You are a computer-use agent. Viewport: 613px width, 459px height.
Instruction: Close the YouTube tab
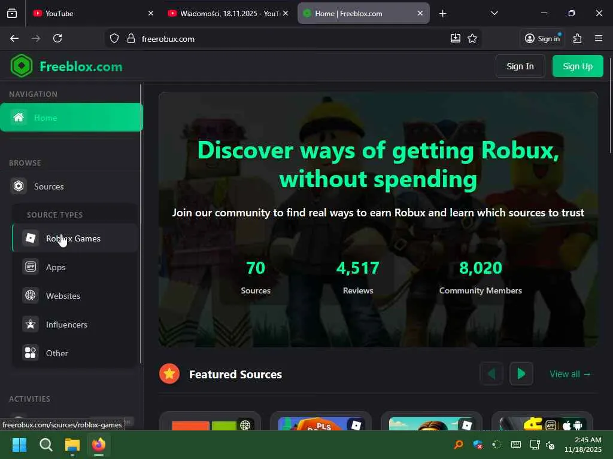[151, 13]
